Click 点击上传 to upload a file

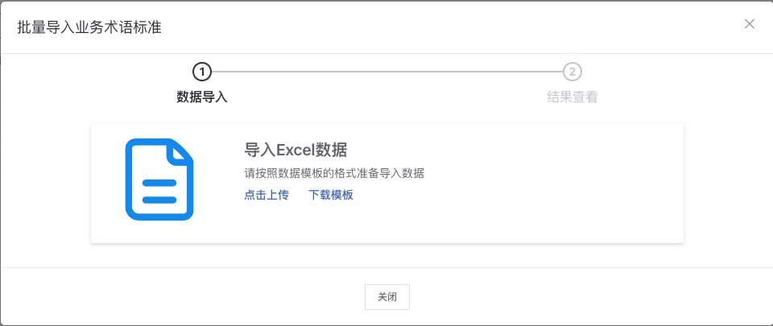pos(267,195)
